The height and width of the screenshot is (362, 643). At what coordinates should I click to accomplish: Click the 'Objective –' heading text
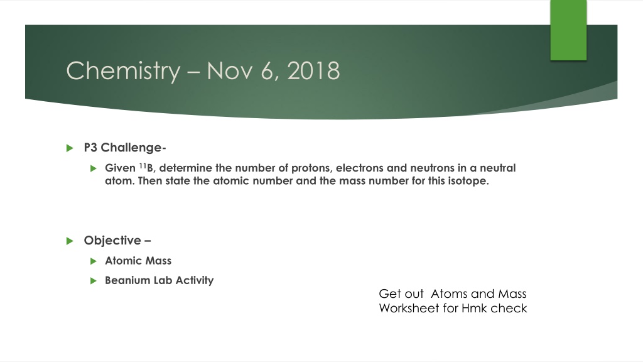(117, 241)
